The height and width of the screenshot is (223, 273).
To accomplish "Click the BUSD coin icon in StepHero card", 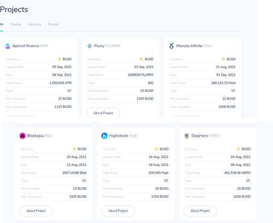I will coord(238,149).
